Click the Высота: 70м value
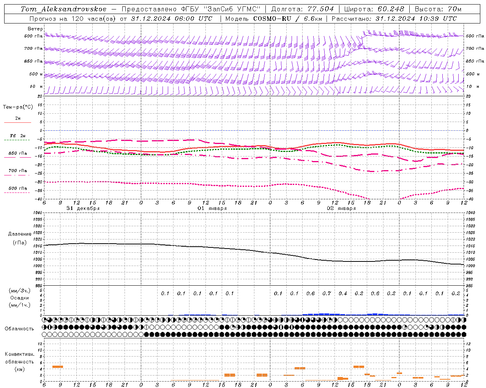 438,9
